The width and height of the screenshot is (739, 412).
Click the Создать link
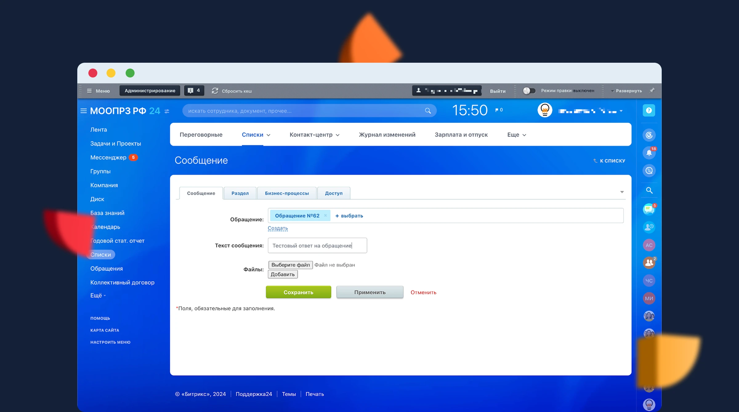[277, 228]
